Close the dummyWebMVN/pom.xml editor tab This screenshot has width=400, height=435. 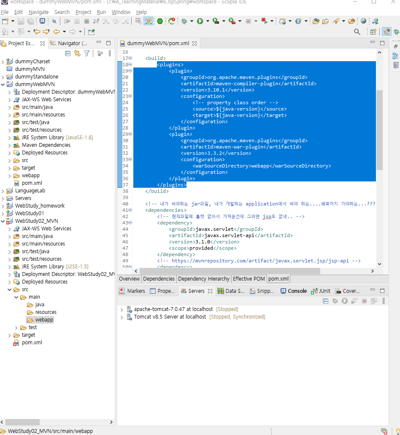(195, 43)
